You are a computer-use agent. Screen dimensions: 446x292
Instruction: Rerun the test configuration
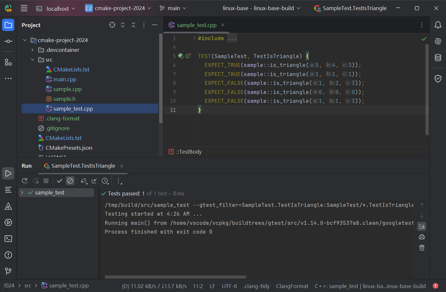25,181
